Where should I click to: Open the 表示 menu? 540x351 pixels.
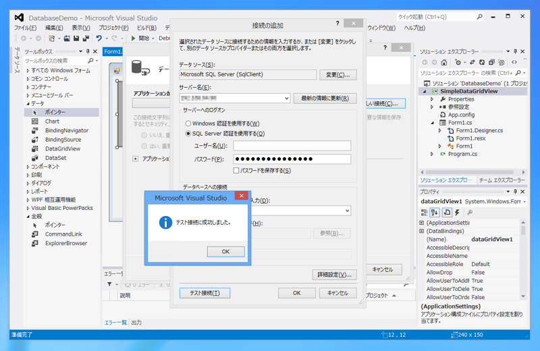(81, 28)
